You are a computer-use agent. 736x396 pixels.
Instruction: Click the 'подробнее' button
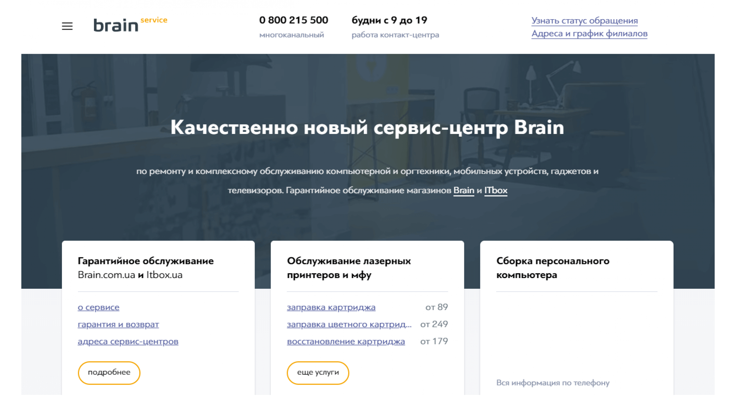point(109,373)
